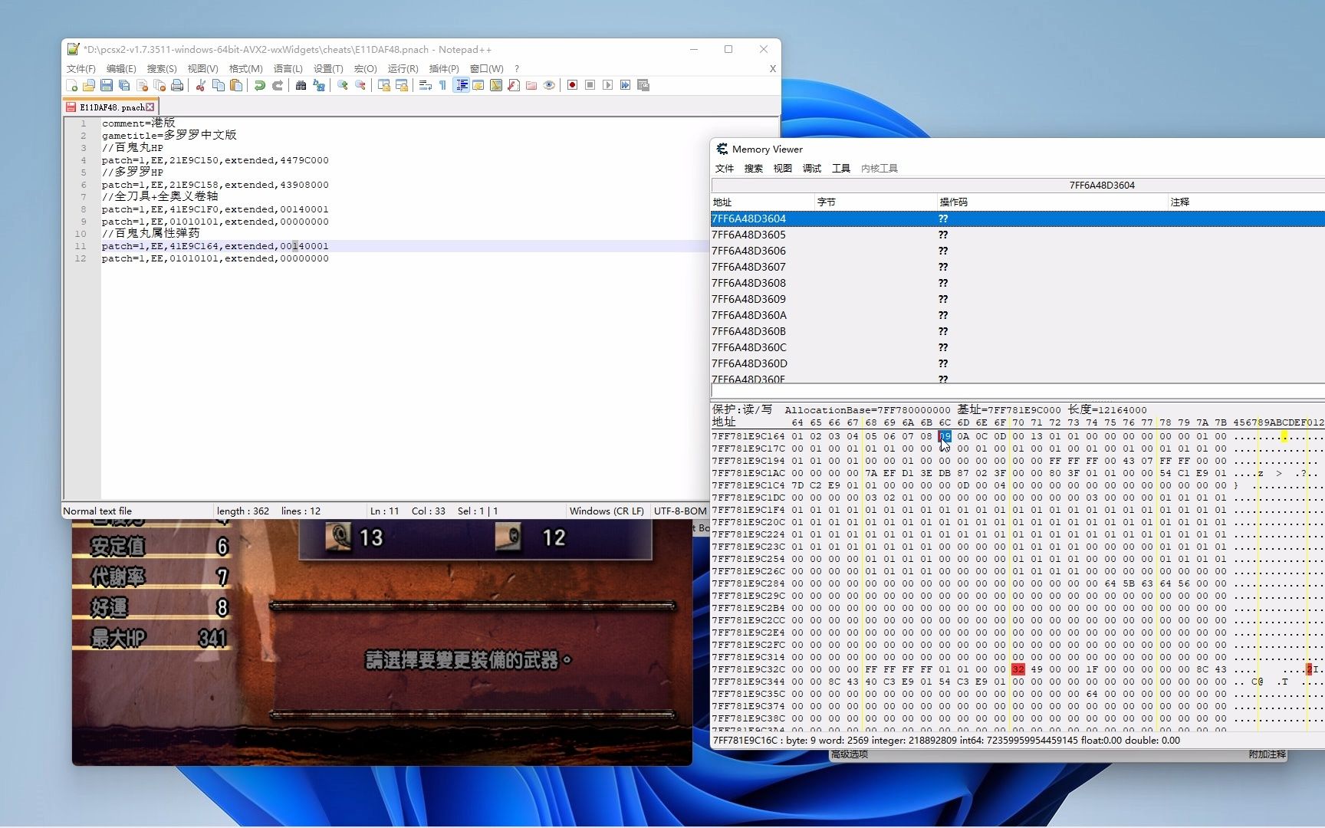Open the Function List icon
Screen dimensions: 1325x828
coord(514,85)
